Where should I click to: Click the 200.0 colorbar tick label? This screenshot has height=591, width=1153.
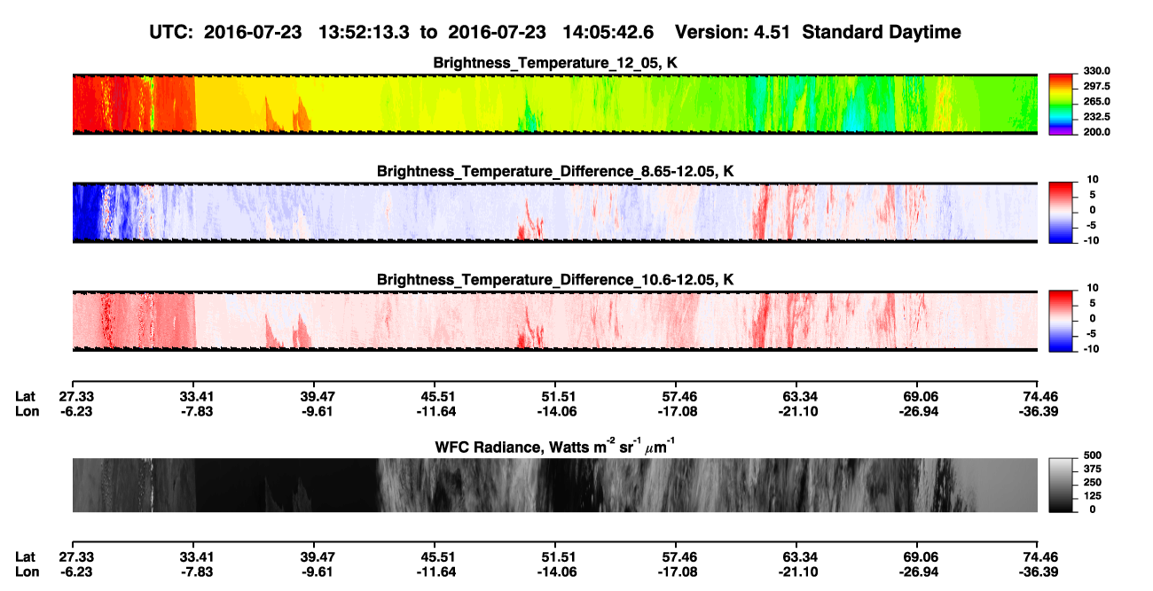click(x=1096, y=131)
